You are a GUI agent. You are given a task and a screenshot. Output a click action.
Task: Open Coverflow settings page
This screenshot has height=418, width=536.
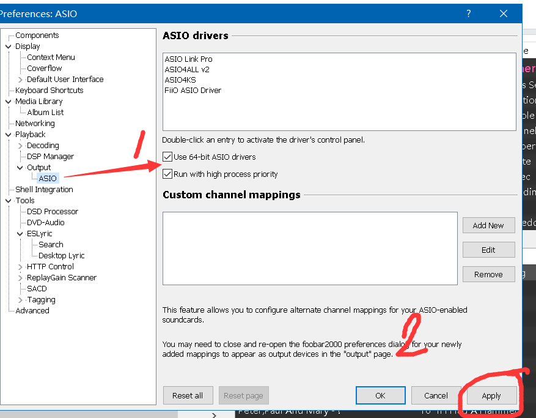[x=45, y=68]
